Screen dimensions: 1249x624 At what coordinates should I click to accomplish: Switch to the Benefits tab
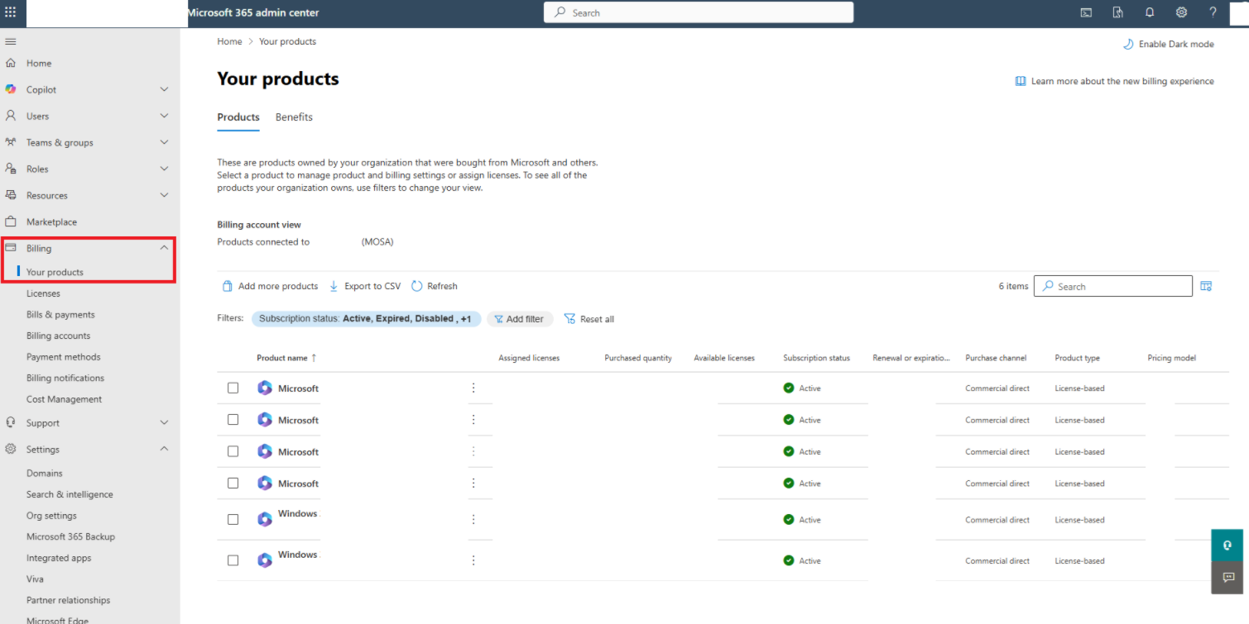[294, 117]
